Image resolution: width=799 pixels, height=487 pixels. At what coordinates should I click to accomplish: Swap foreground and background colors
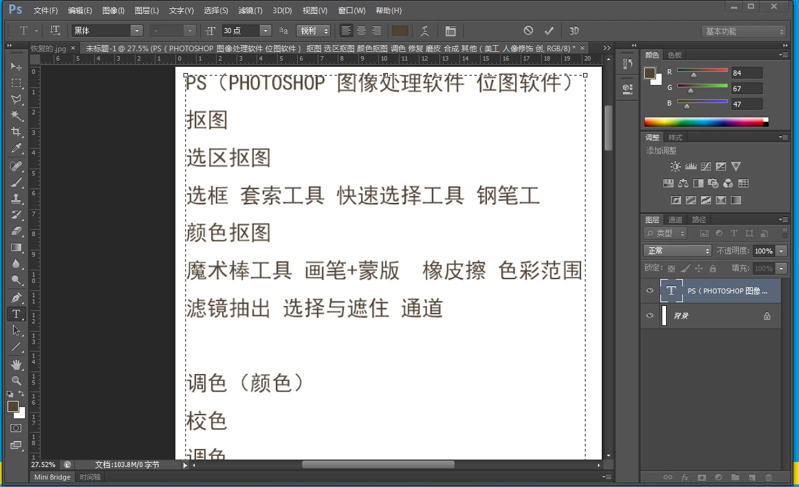click(22, 394)
